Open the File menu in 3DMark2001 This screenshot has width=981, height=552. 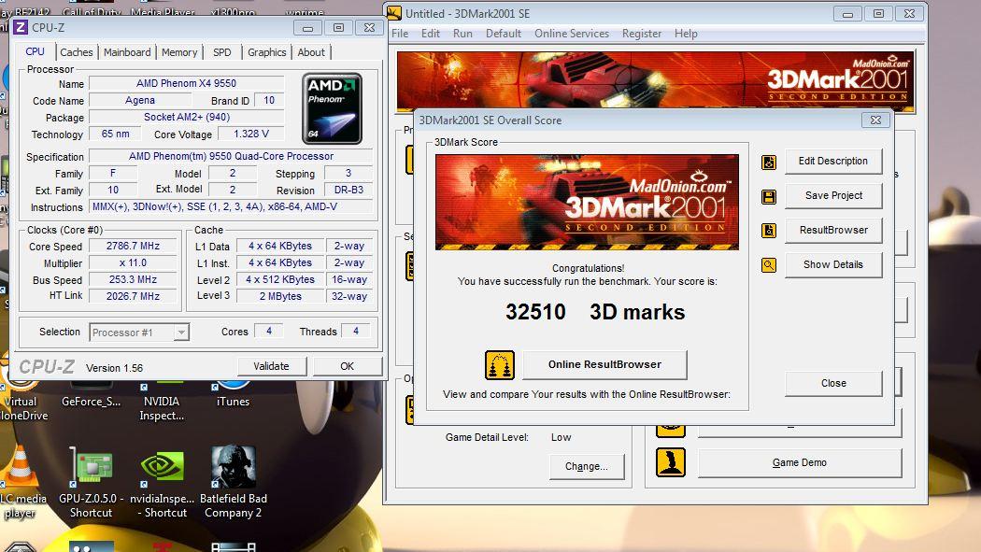(400, 34)
